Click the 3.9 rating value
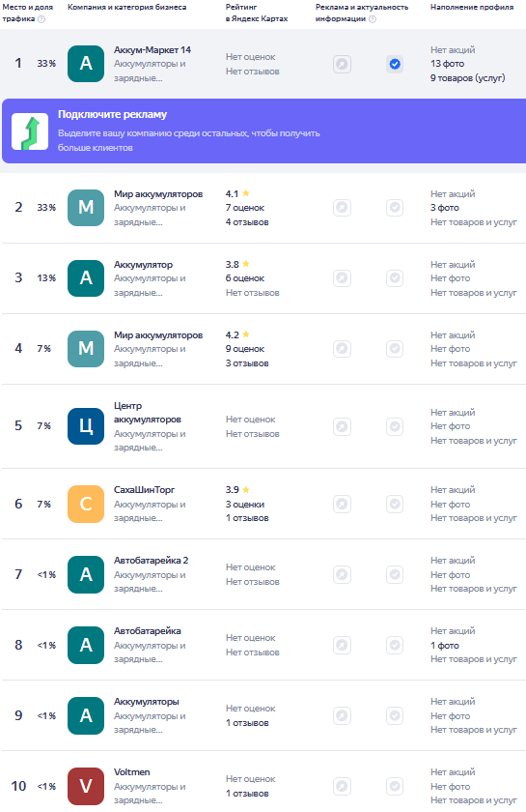 pos(233,490)
